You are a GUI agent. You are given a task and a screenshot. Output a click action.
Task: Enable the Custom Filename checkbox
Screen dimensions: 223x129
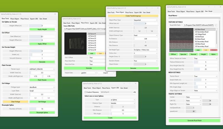click(85, 92)
